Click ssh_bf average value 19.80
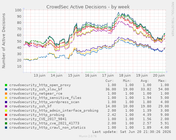This screenshot has height=140, width=176. [146, 106]
